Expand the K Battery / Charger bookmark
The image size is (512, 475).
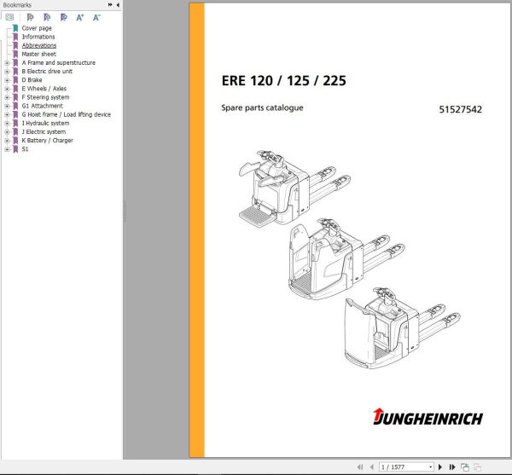[7, 141]
